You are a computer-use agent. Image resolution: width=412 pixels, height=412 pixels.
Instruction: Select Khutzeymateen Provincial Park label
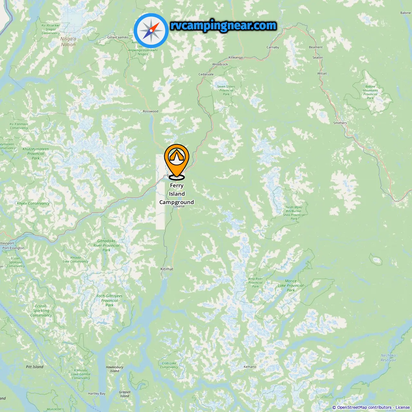(x=36, y=154)
